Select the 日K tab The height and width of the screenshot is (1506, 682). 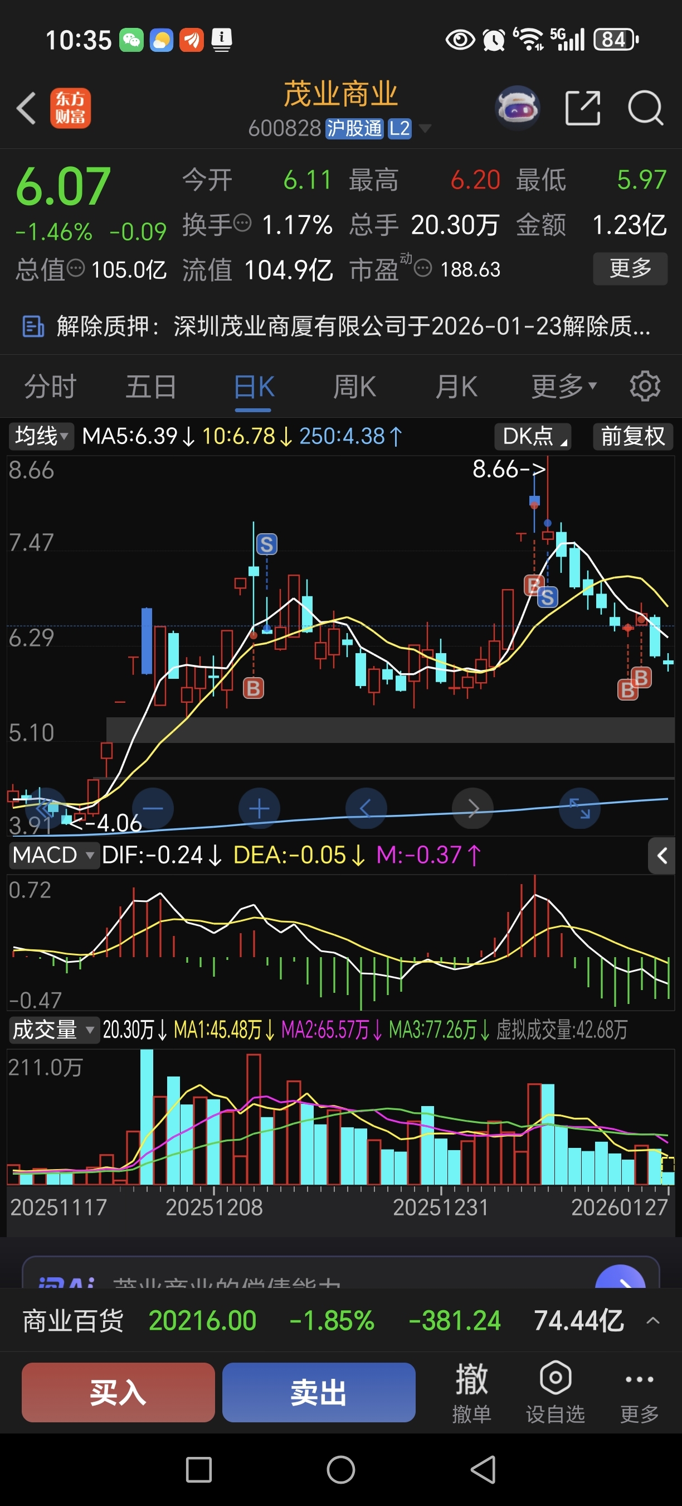[254, 387]
